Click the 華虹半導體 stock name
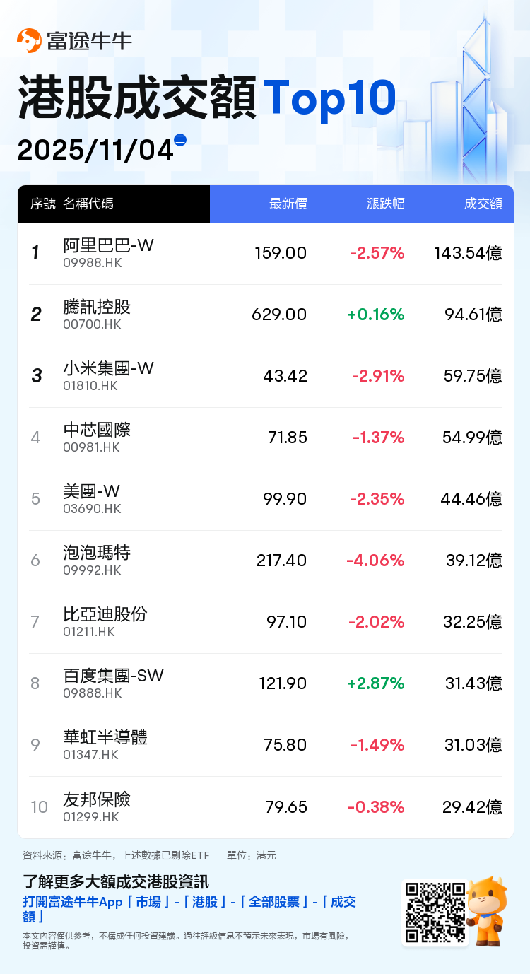The width and height of the screenshot is (530, 974). 105,738
